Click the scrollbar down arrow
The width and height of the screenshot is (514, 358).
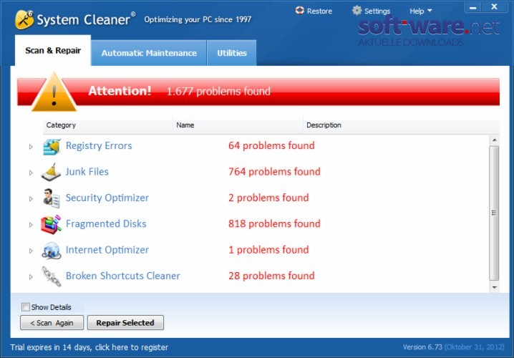[495, 288]
